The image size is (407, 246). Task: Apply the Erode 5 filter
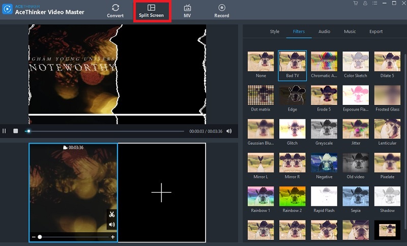(324, 99)
